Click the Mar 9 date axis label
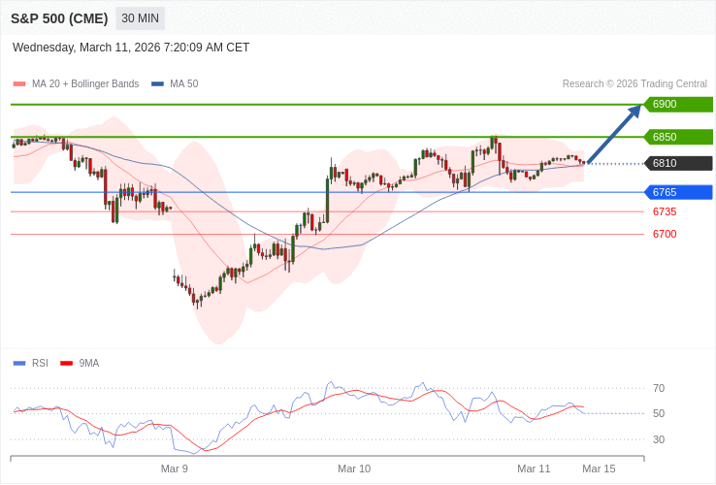 (x=175, y=469)
